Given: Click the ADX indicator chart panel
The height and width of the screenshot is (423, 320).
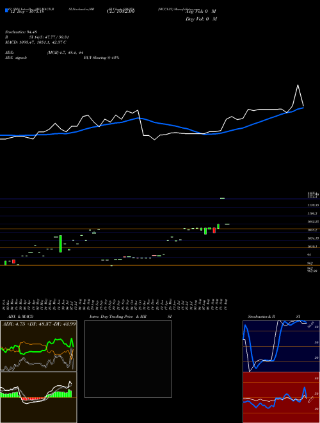Looking at the screenshot, I should click(38, 346).
